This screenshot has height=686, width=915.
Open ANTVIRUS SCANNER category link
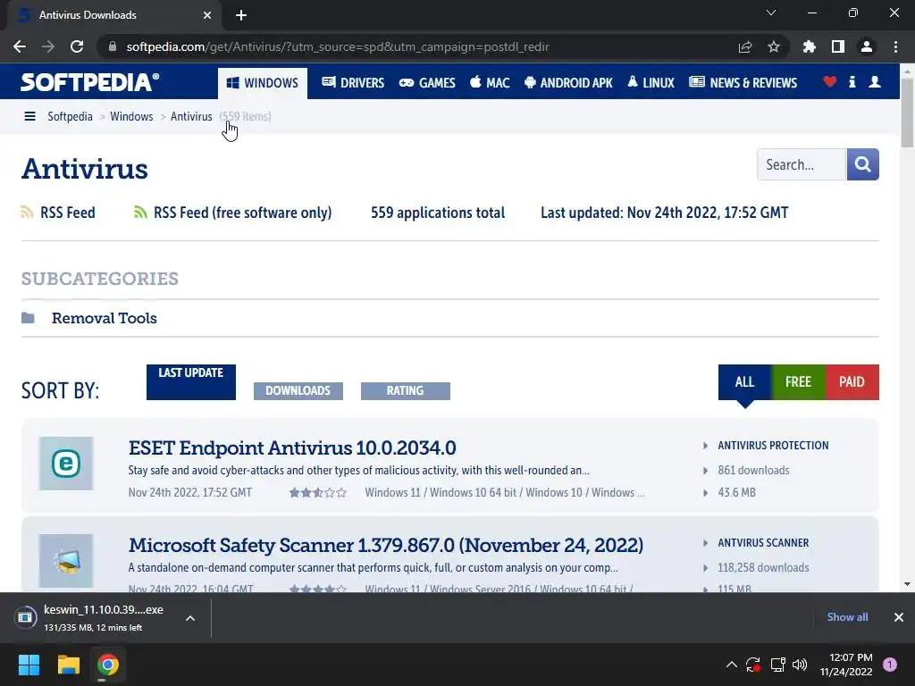pos(763,543)
